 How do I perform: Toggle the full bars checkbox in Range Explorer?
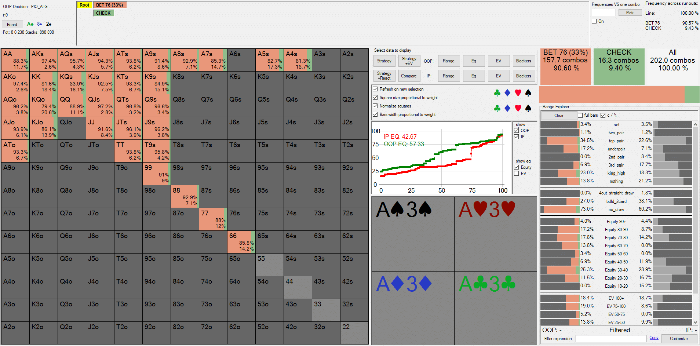(580, 115)
